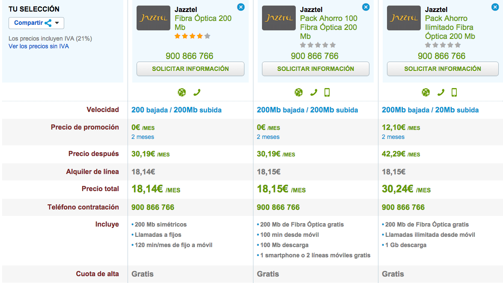Open Fibra Óptica 200 Mb plan title

pyautogui.click(x=203, y=23)
